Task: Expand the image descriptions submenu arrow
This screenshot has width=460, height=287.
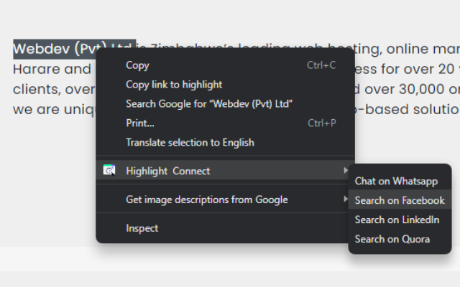Action: coord(346,199)
